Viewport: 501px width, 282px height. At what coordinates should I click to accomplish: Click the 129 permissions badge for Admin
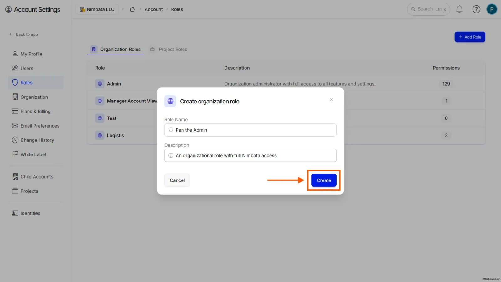click(446, 84)
